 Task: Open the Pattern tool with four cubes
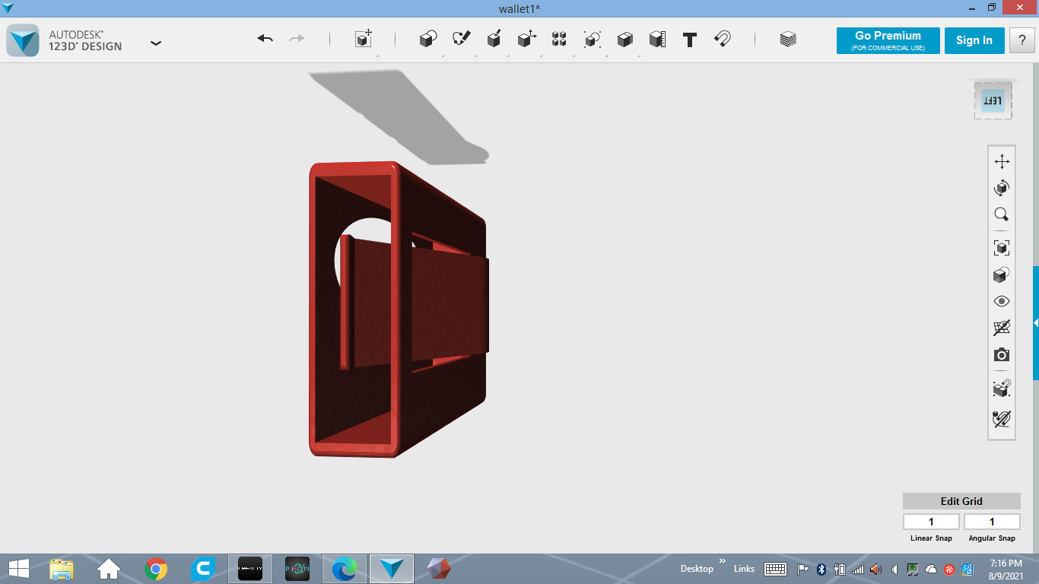click(x=559, y=40)
